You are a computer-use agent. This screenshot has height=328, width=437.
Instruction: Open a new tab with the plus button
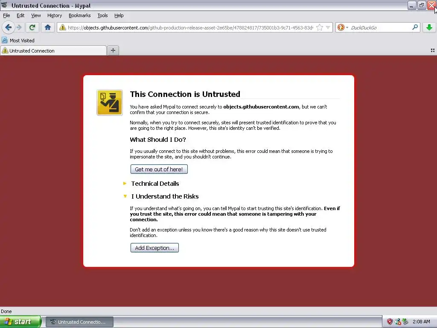pos(113,50)
